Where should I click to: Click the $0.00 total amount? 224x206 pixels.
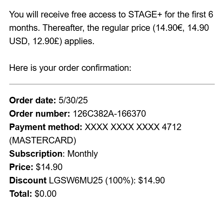click(x=46, y=194)
